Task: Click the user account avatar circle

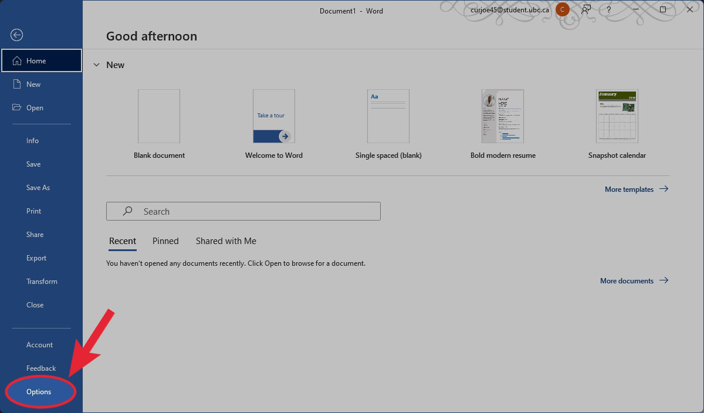Action: [562, 10]
